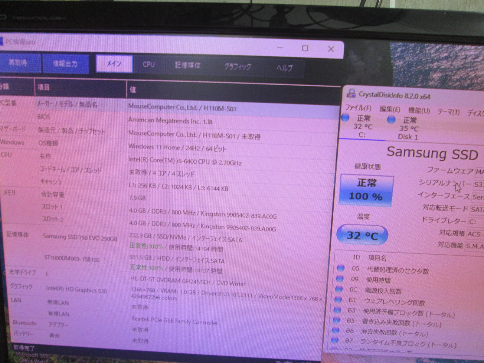Screen dimensions: 484x363
Task: Open the ファイル(F) menu in CrystalDiskInfo
Action: click(358, 108)
